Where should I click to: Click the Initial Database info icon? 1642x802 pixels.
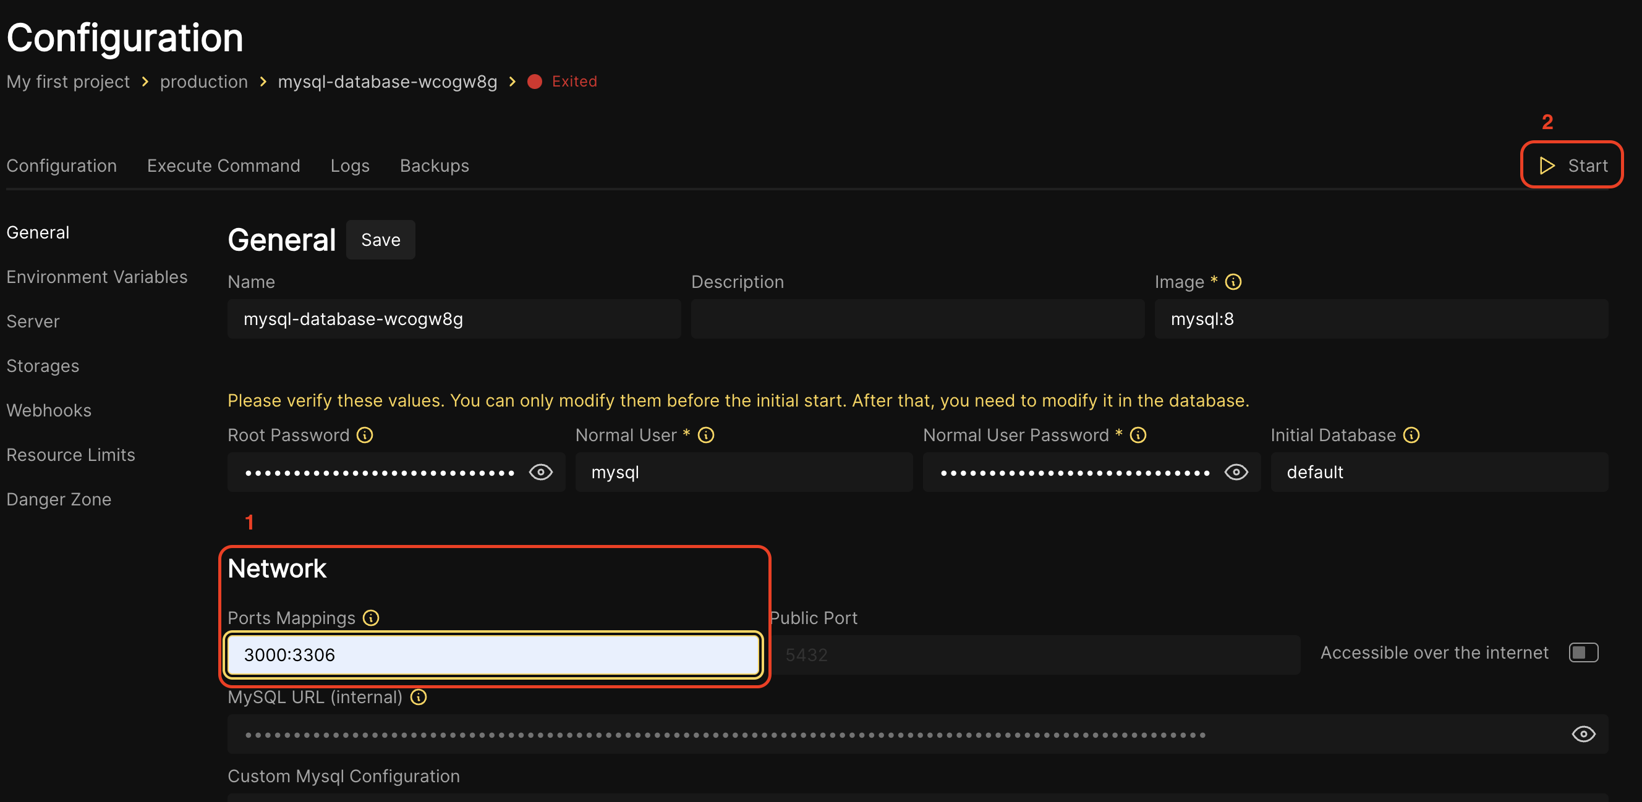click(x=1411, y=435)
